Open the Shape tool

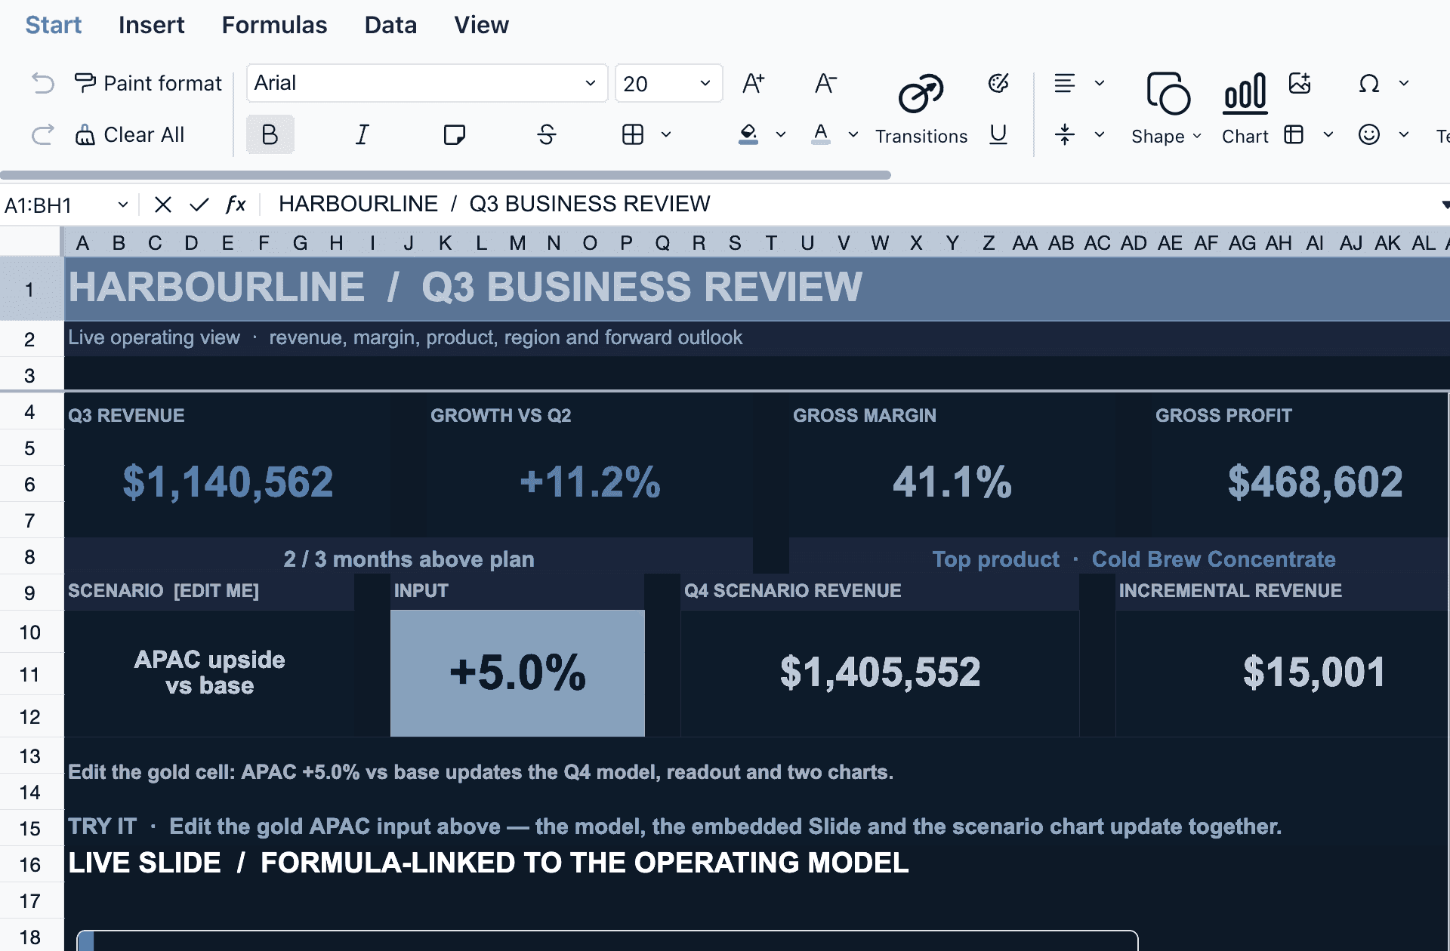(x=1166, y=109)
